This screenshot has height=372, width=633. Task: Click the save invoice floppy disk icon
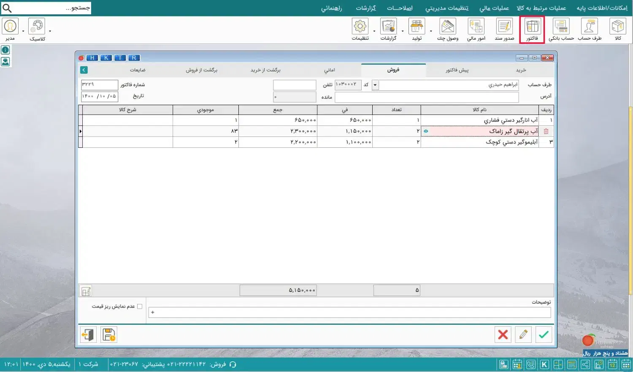click(109, 335)
